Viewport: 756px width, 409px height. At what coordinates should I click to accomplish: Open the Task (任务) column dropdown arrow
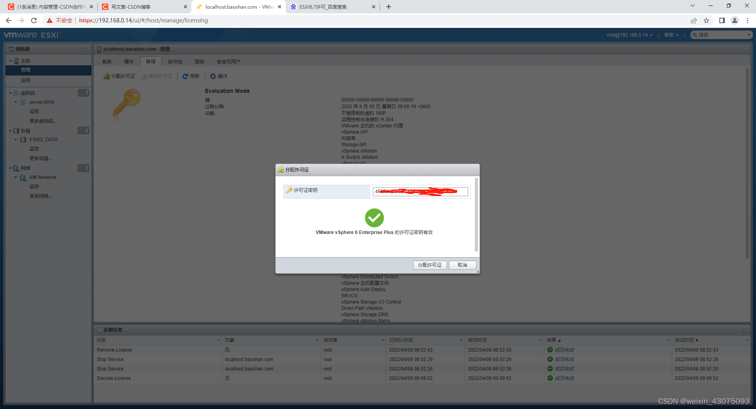pyautogui.click(x=218, y=340)
